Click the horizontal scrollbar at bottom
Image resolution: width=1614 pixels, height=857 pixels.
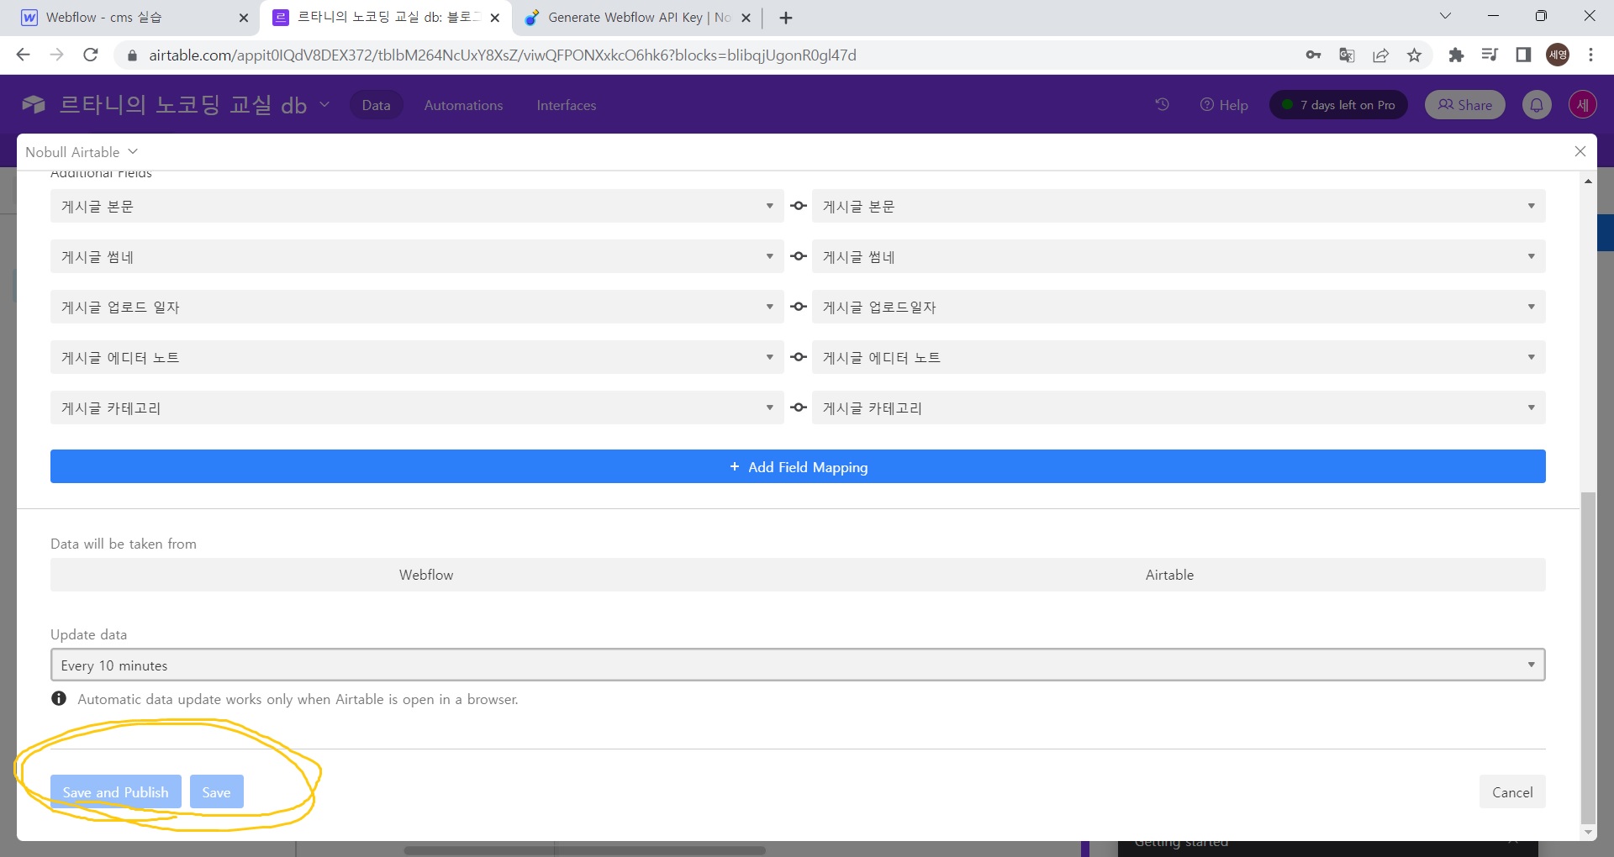[584, 850]
